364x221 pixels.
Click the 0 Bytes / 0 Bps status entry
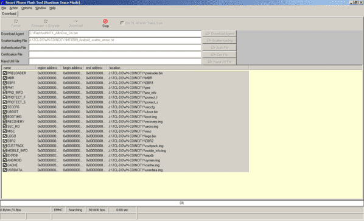pyautogui.click(x=25, y=210)
